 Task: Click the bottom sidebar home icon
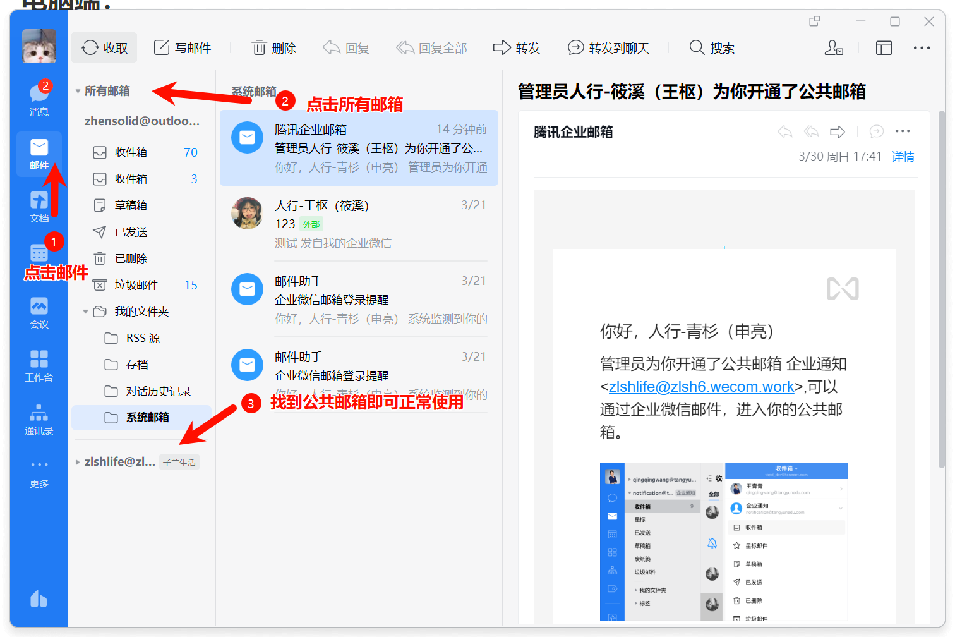[x=39, y=598]
